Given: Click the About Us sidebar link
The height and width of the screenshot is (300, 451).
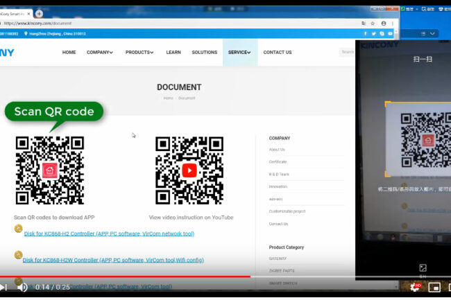Looking at the screenshot, I should point(277,150).
